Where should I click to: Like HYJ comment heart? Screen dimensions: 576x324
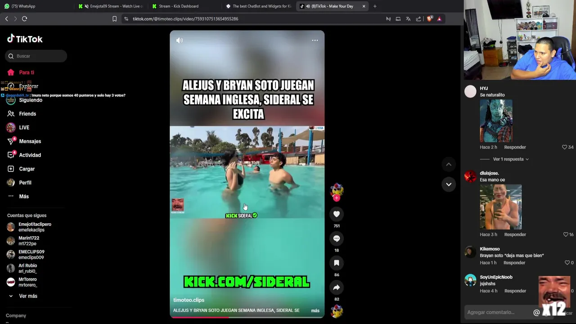pyautogui.click(x=564, y=147)
